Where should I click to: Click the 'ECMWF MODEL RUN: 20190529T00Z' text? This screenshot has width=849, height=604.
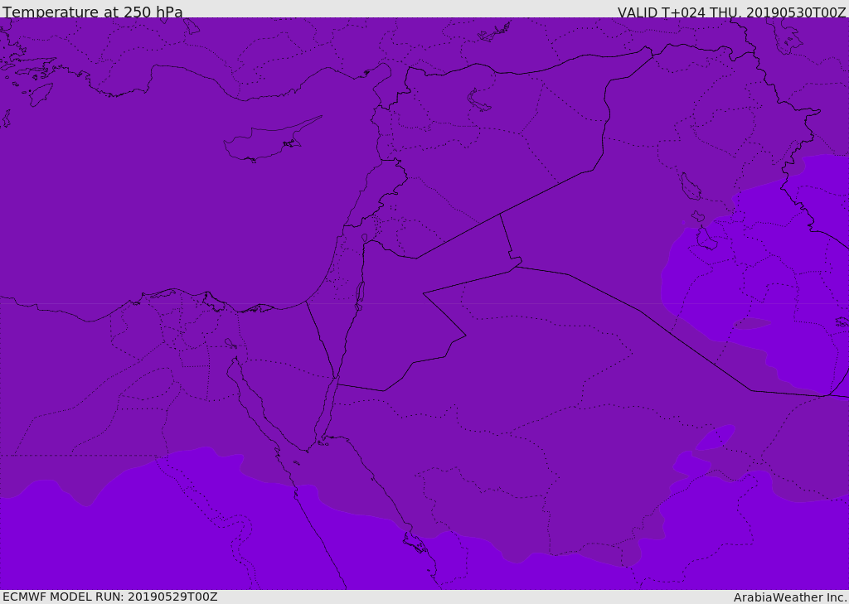click(110, 597)
